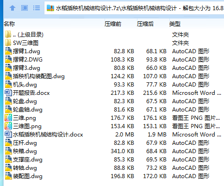Click the icon of 装配图.dwg
Viewport: 224px width, 186px height.
pyautogui.click(x=8, y=176)
